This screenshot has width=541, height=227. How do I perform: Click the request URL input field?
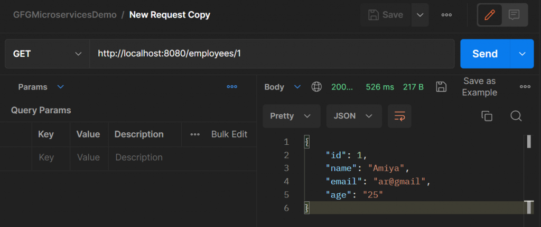point(272,54)
